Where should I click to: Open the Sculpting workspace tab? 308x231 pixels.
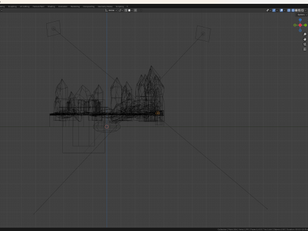12,6
